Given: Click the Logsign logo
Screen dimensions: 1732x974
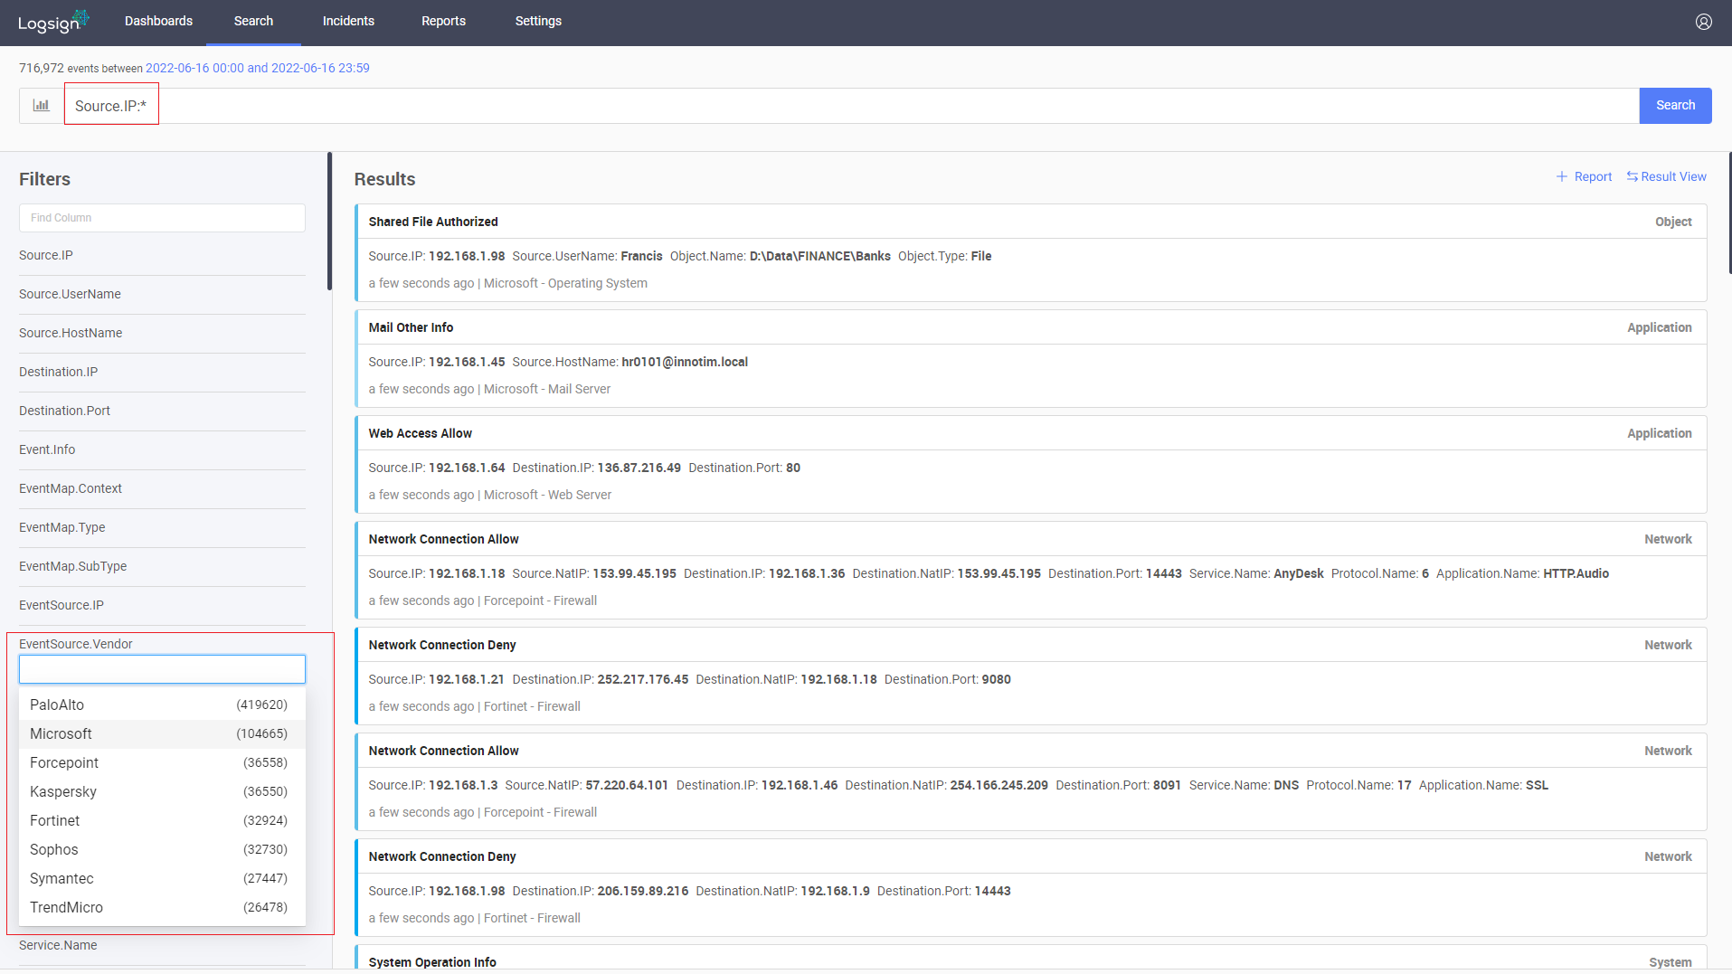Looking at the screenshot, I should click(53, 22).
